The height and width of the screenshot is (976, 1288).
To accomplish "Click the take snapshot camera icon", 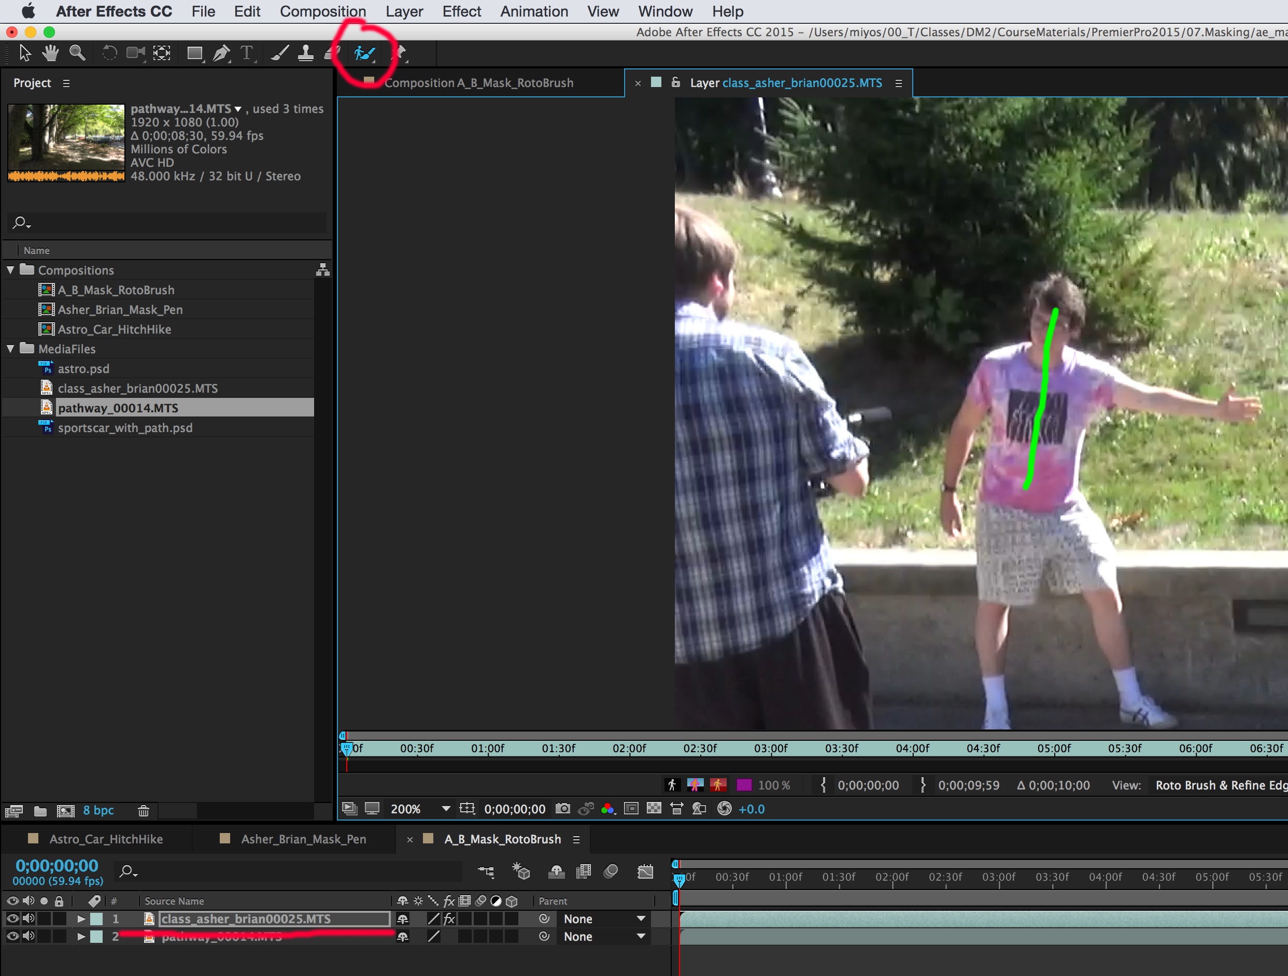I will pos(562,808).
